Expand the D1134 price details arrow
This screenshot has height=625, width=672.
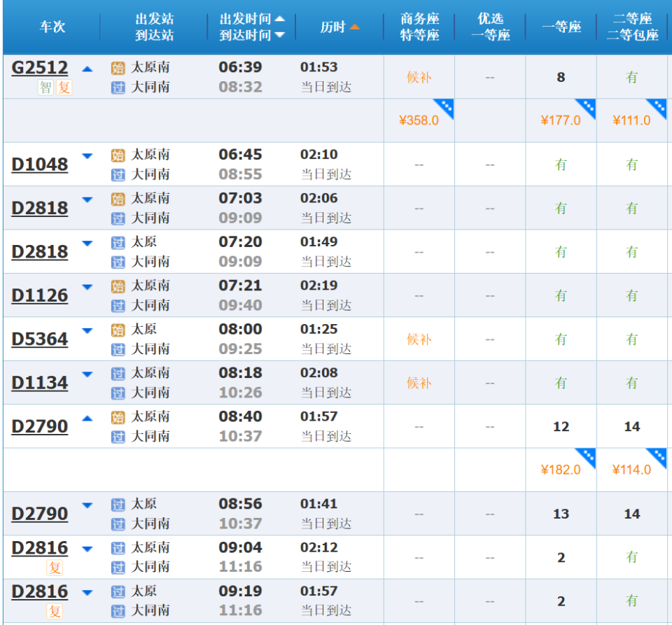[87, 375]
